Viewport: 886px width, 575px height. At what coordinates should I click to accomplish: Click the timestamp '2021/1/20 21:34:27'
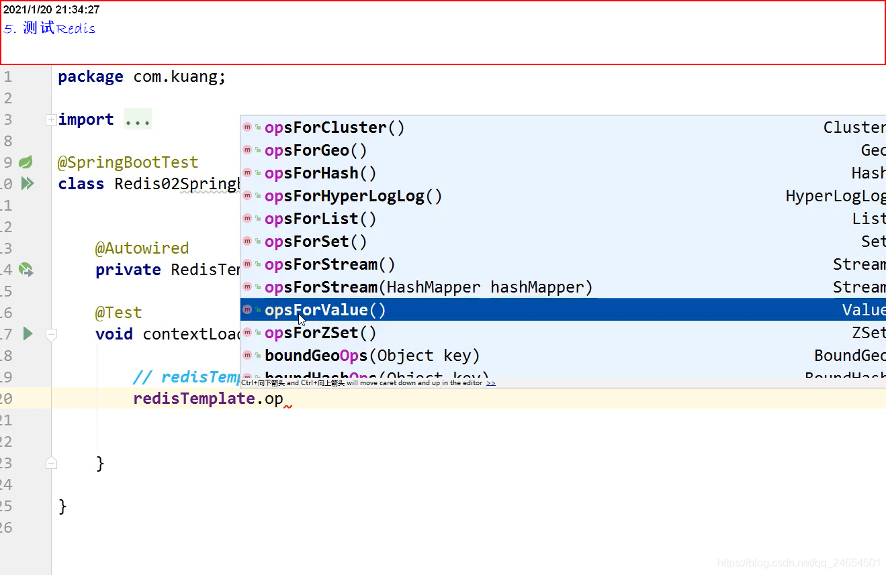tap(52, 9)
